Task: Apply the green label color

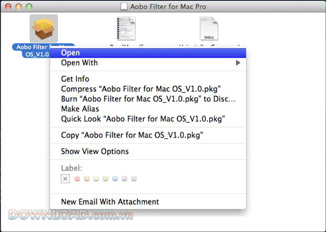Action: click(106, 179)
